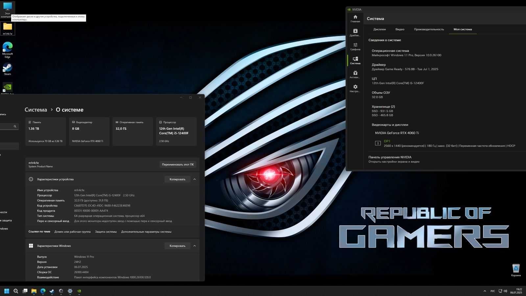Open the Windows Start button
The width and height of the screenshot is (526, 296).
coord(7,291)
